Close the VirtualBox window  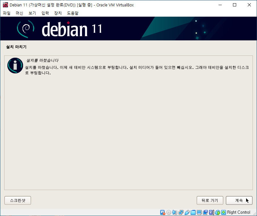click(x=249, y=5)
